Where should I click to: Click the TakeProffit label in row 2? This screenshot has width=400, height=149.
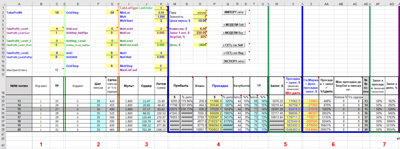coord(19,13)
